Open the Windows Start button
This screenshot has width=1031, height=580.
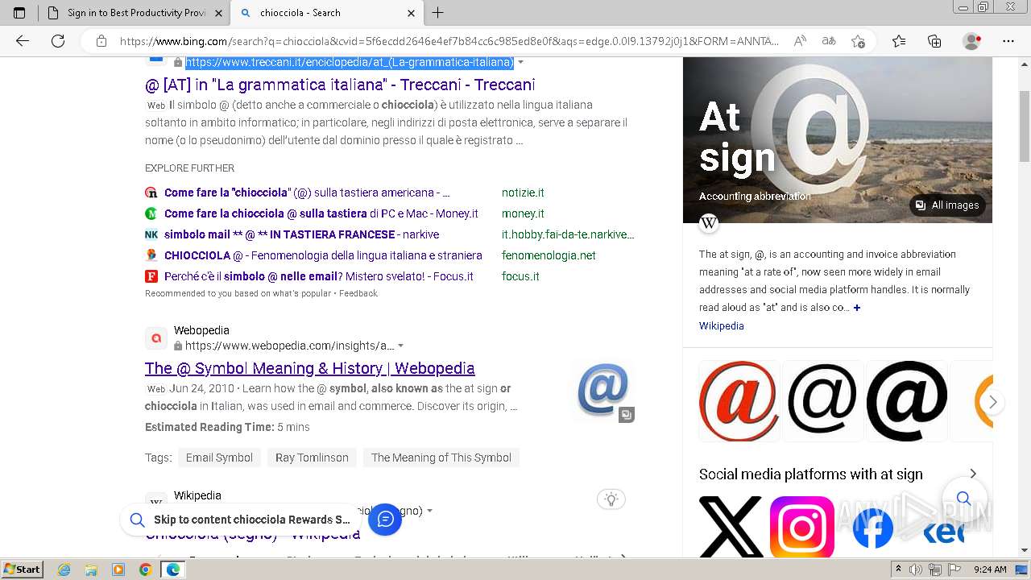pyautogui.click(x=22, y=570)
